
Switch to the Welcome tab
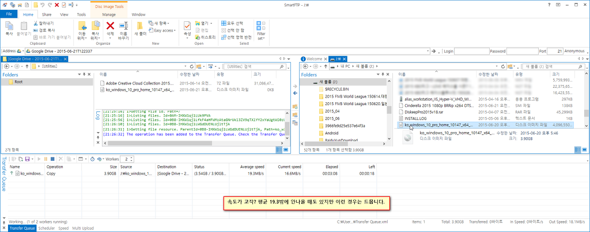coord(314,59)
